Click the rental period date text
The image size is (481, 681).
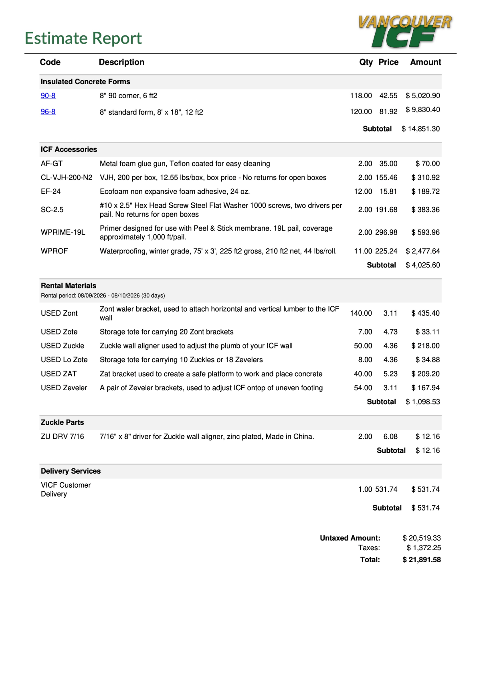103,296
